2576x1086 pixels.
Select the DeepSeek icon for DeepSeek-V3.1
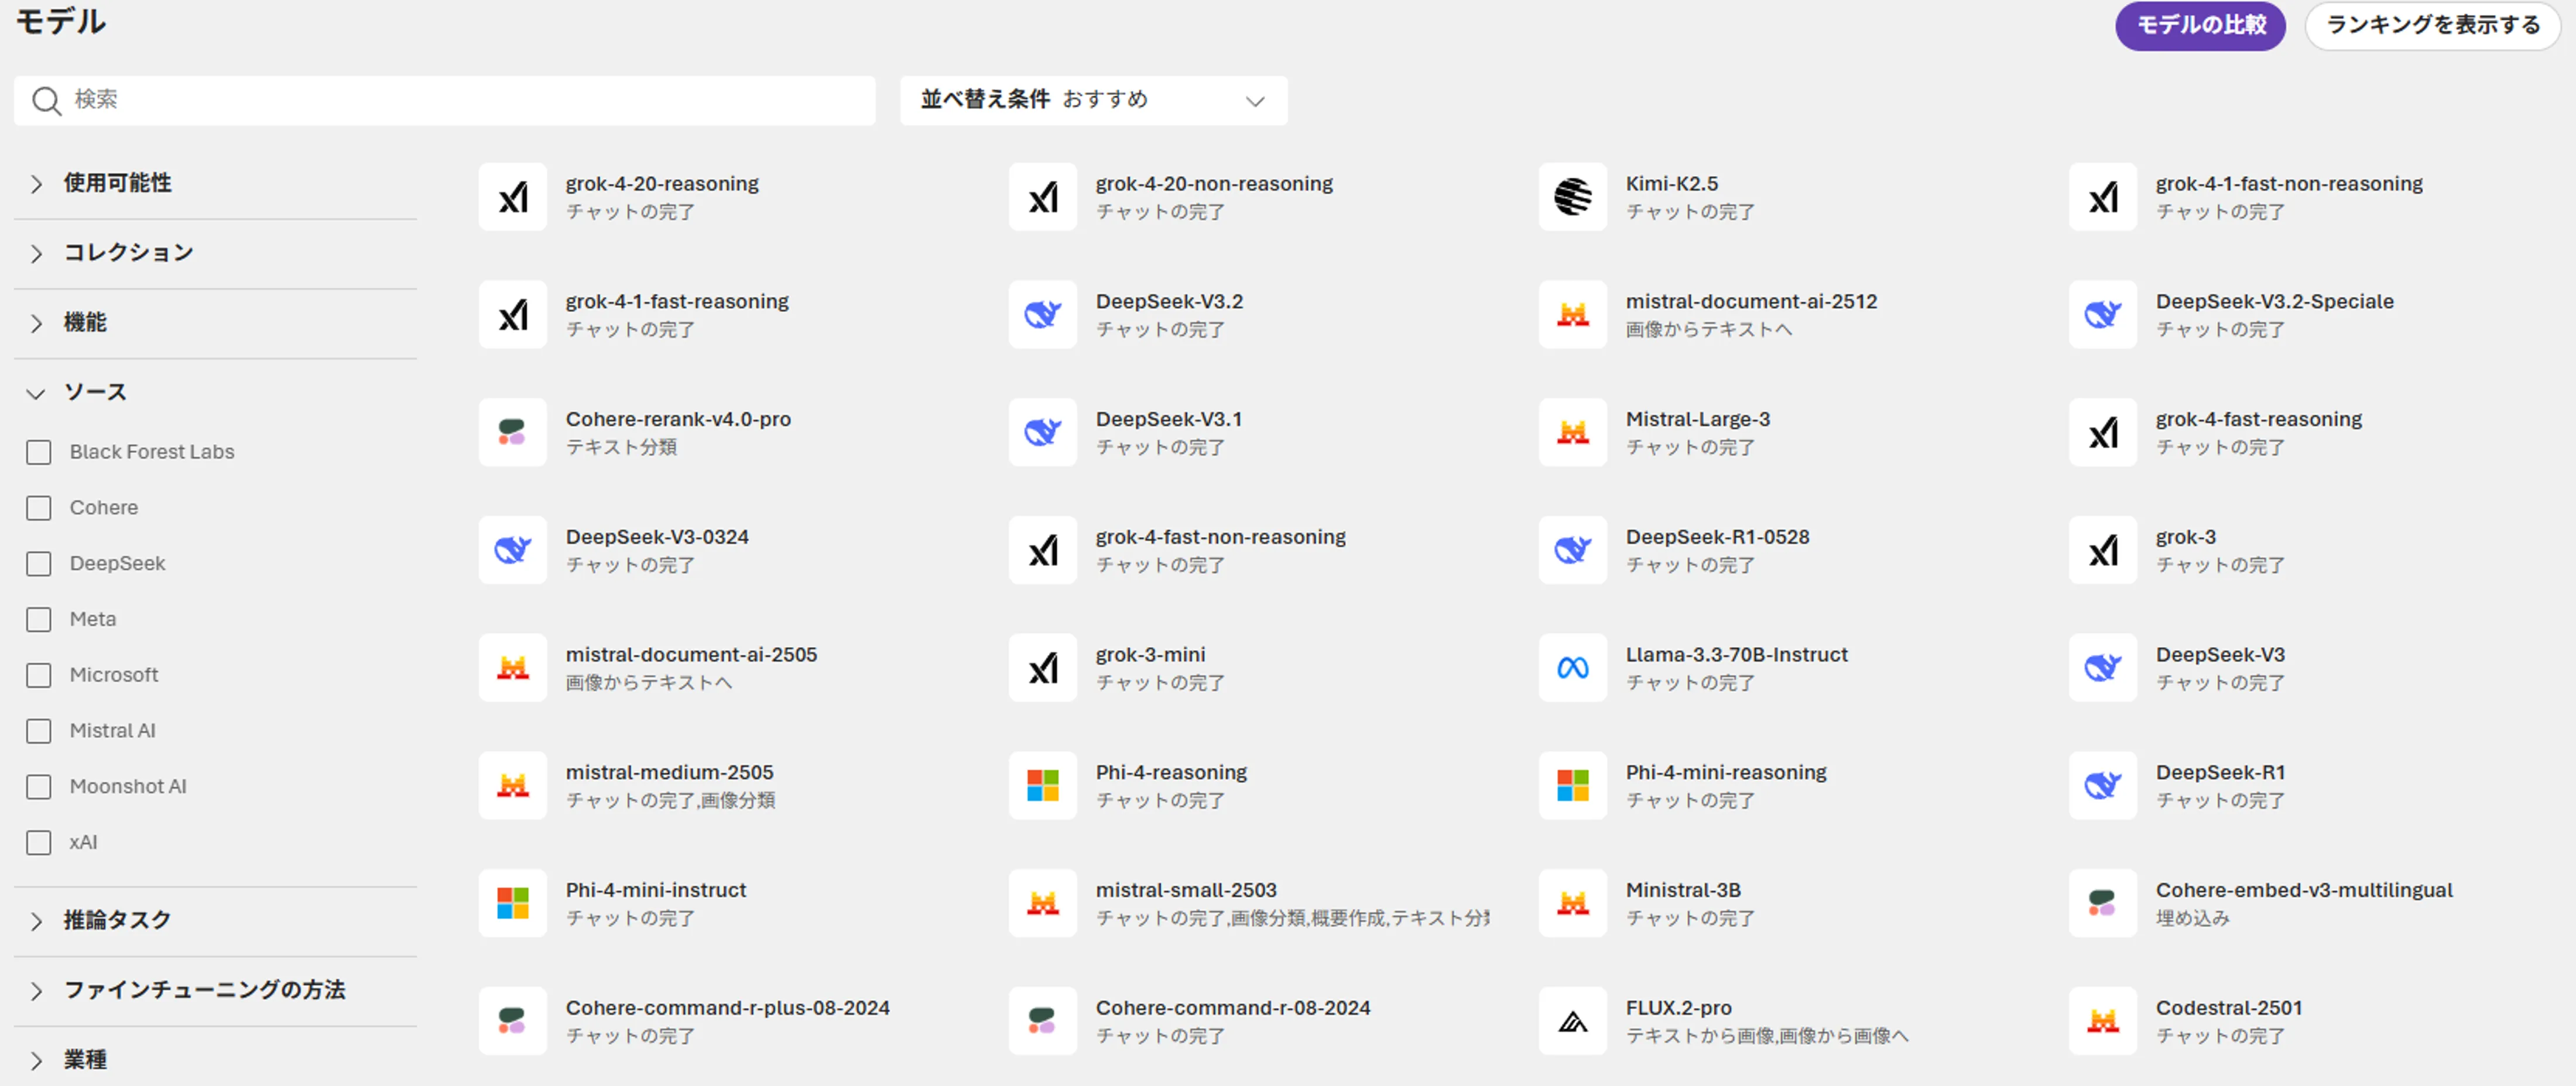(1042, 432)
